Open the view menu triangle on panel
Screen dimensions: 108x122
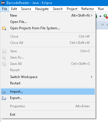click(x=103, y=25)
